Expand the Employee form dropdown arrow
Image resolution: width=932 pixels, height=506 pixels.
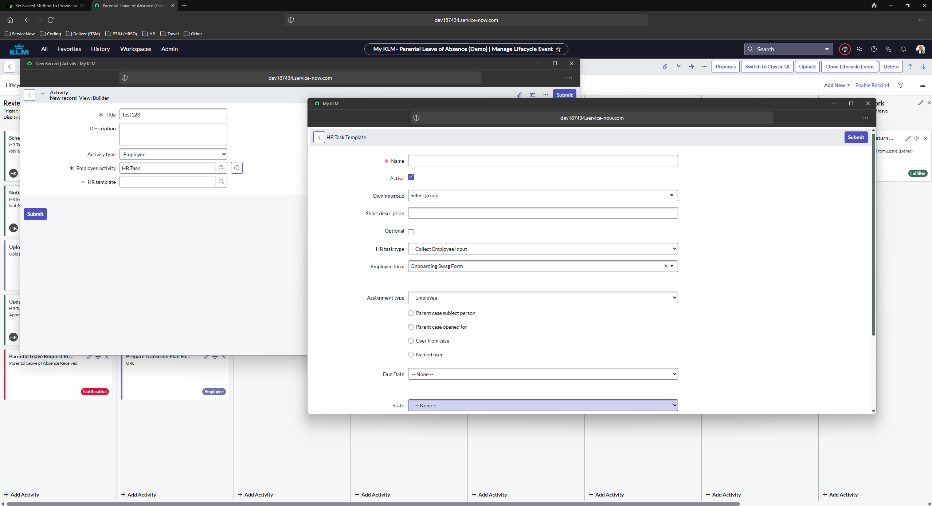coord(672,266)
